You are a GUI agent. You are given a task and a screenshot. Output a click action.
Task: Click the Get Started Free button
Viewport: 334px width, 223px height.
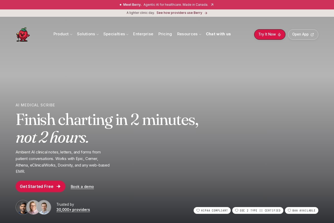click(x=40, y=186)
